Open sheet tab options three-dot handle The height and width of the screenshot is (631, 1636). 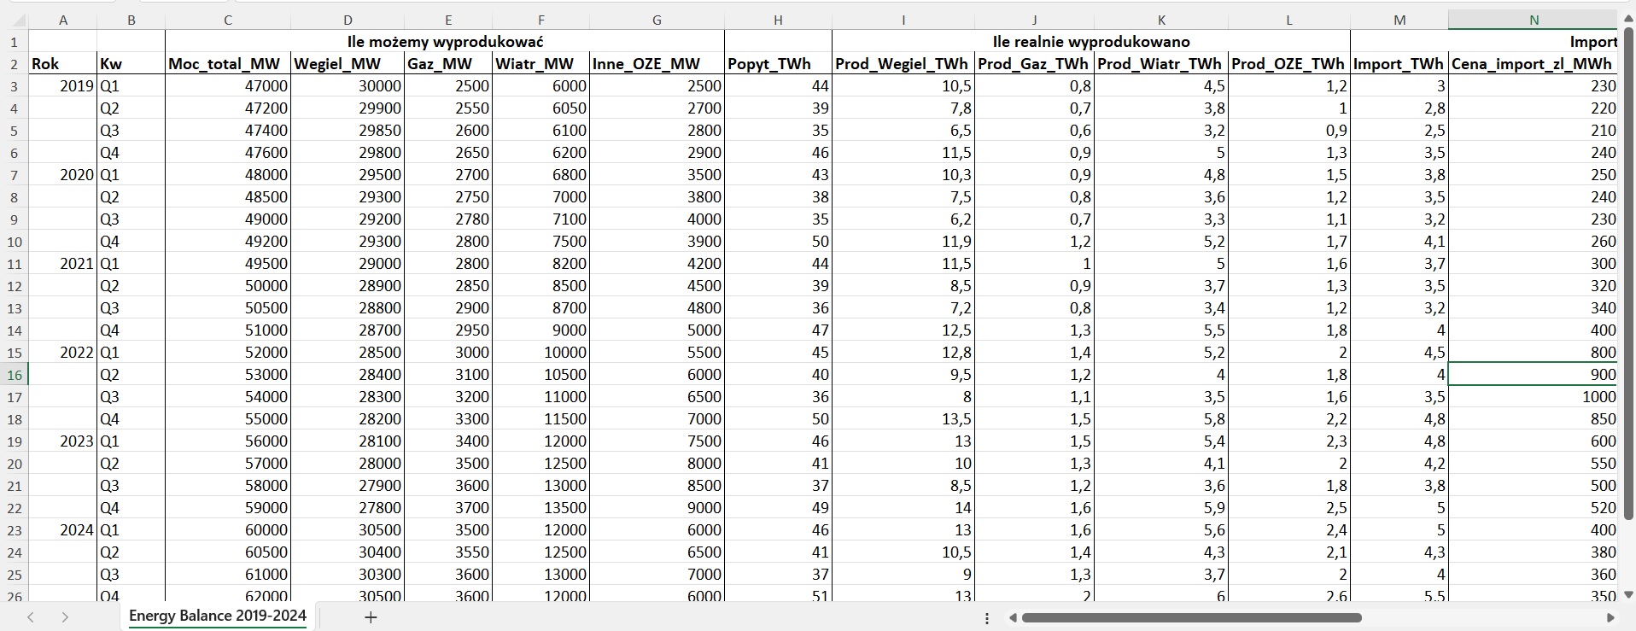point(987,617)
